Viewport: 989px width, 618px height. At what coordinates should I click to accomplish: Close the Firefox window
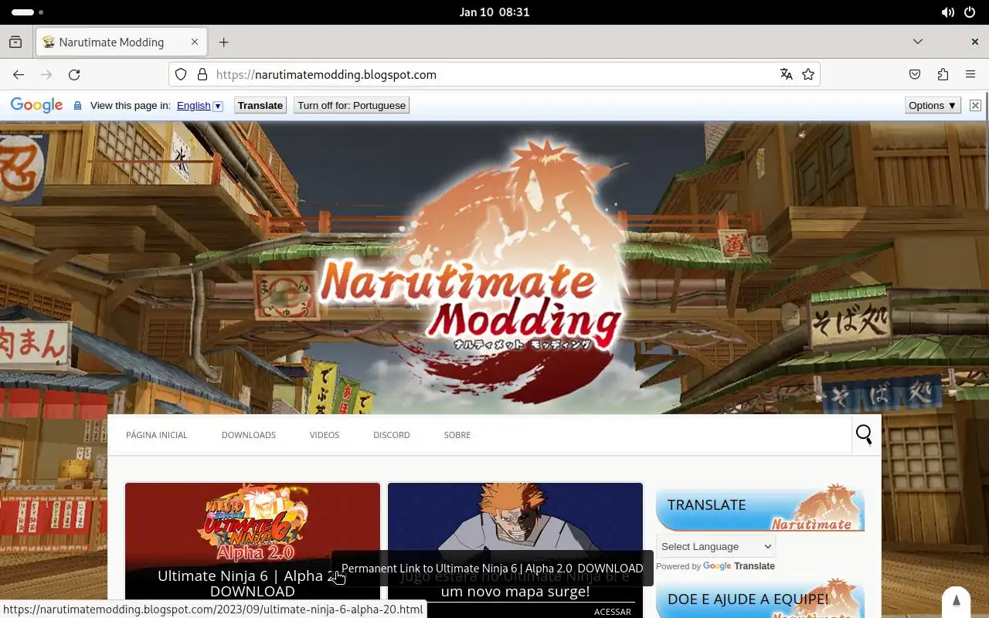click(x=975, y=42)
